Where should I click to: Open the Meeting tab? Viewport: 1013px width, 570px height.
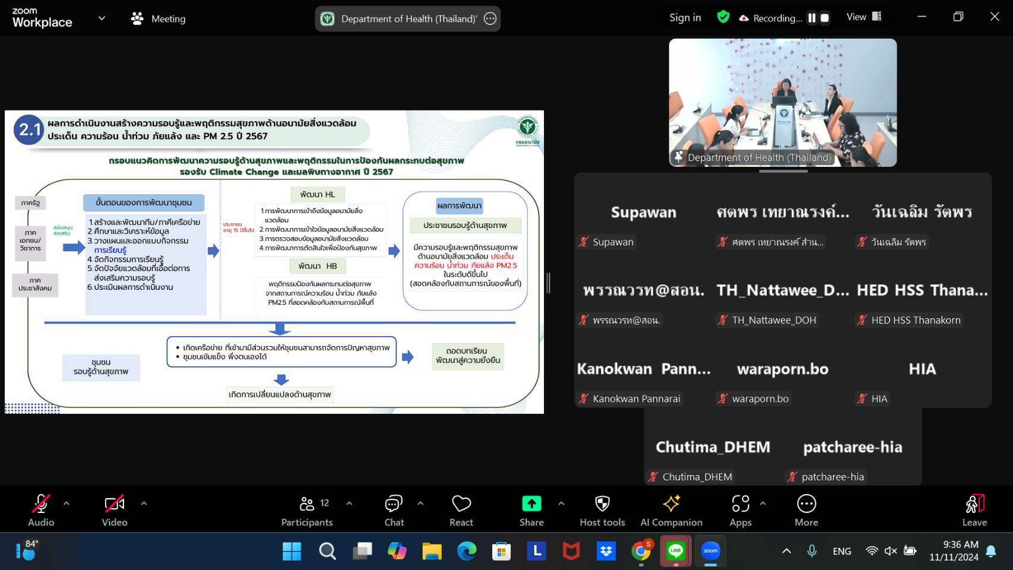159,19
